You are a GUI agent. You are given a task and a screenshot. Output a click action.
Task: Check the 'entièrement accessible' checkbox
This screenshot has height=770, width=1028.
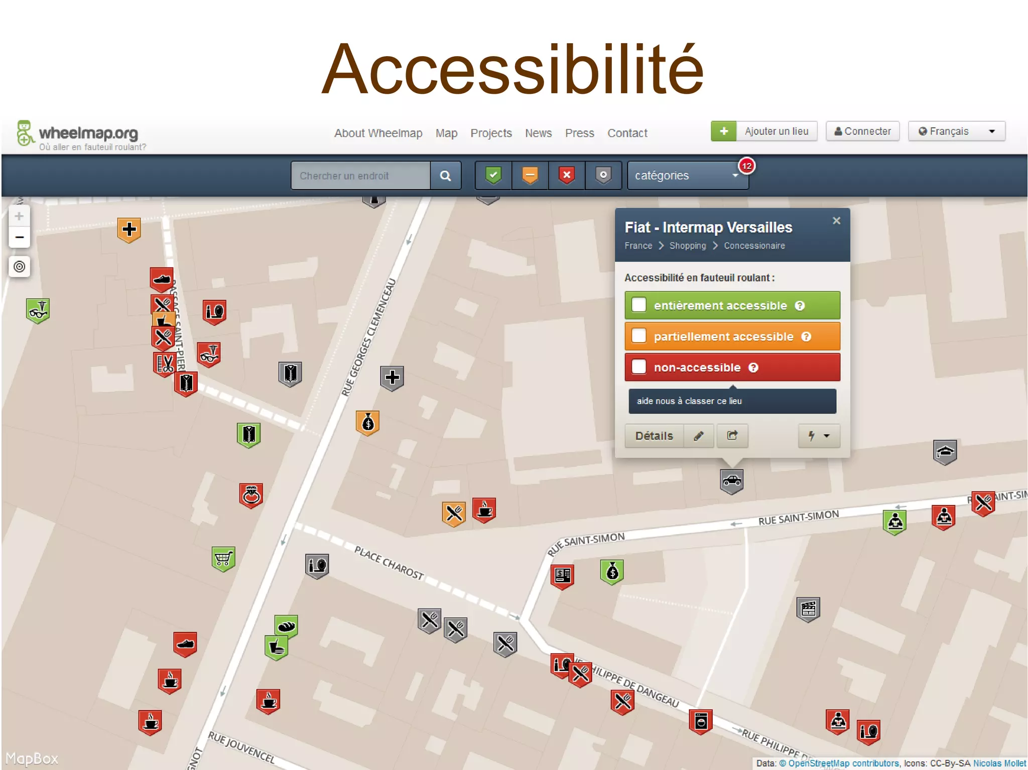coord(639,305)
